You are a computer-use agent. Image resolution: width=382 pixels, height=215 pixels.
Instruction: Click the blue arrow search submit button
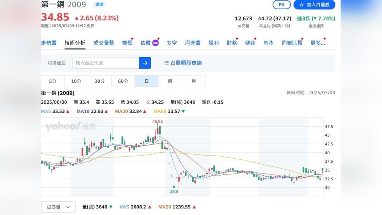(145, 63)
